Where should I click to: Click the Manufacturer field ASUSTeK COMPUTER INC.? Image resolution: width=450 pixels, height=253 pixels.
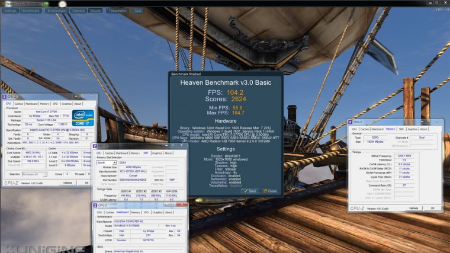148,222
